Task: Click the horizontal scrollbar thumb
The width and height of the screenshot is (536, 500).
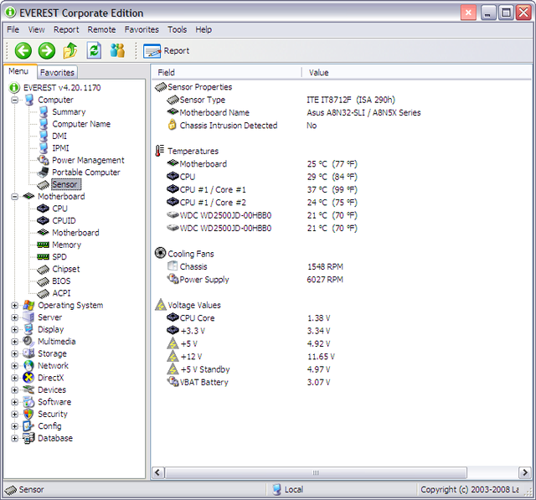Action: pos(316,473)
